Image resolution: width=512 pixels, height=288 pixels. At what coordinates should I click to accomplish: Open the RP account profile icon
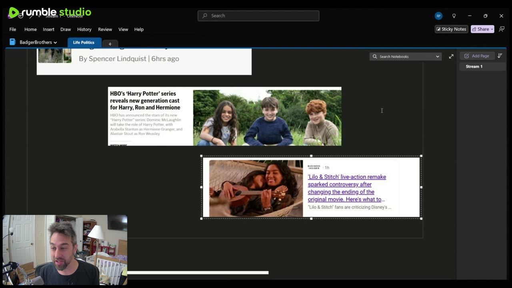(438, 16)
